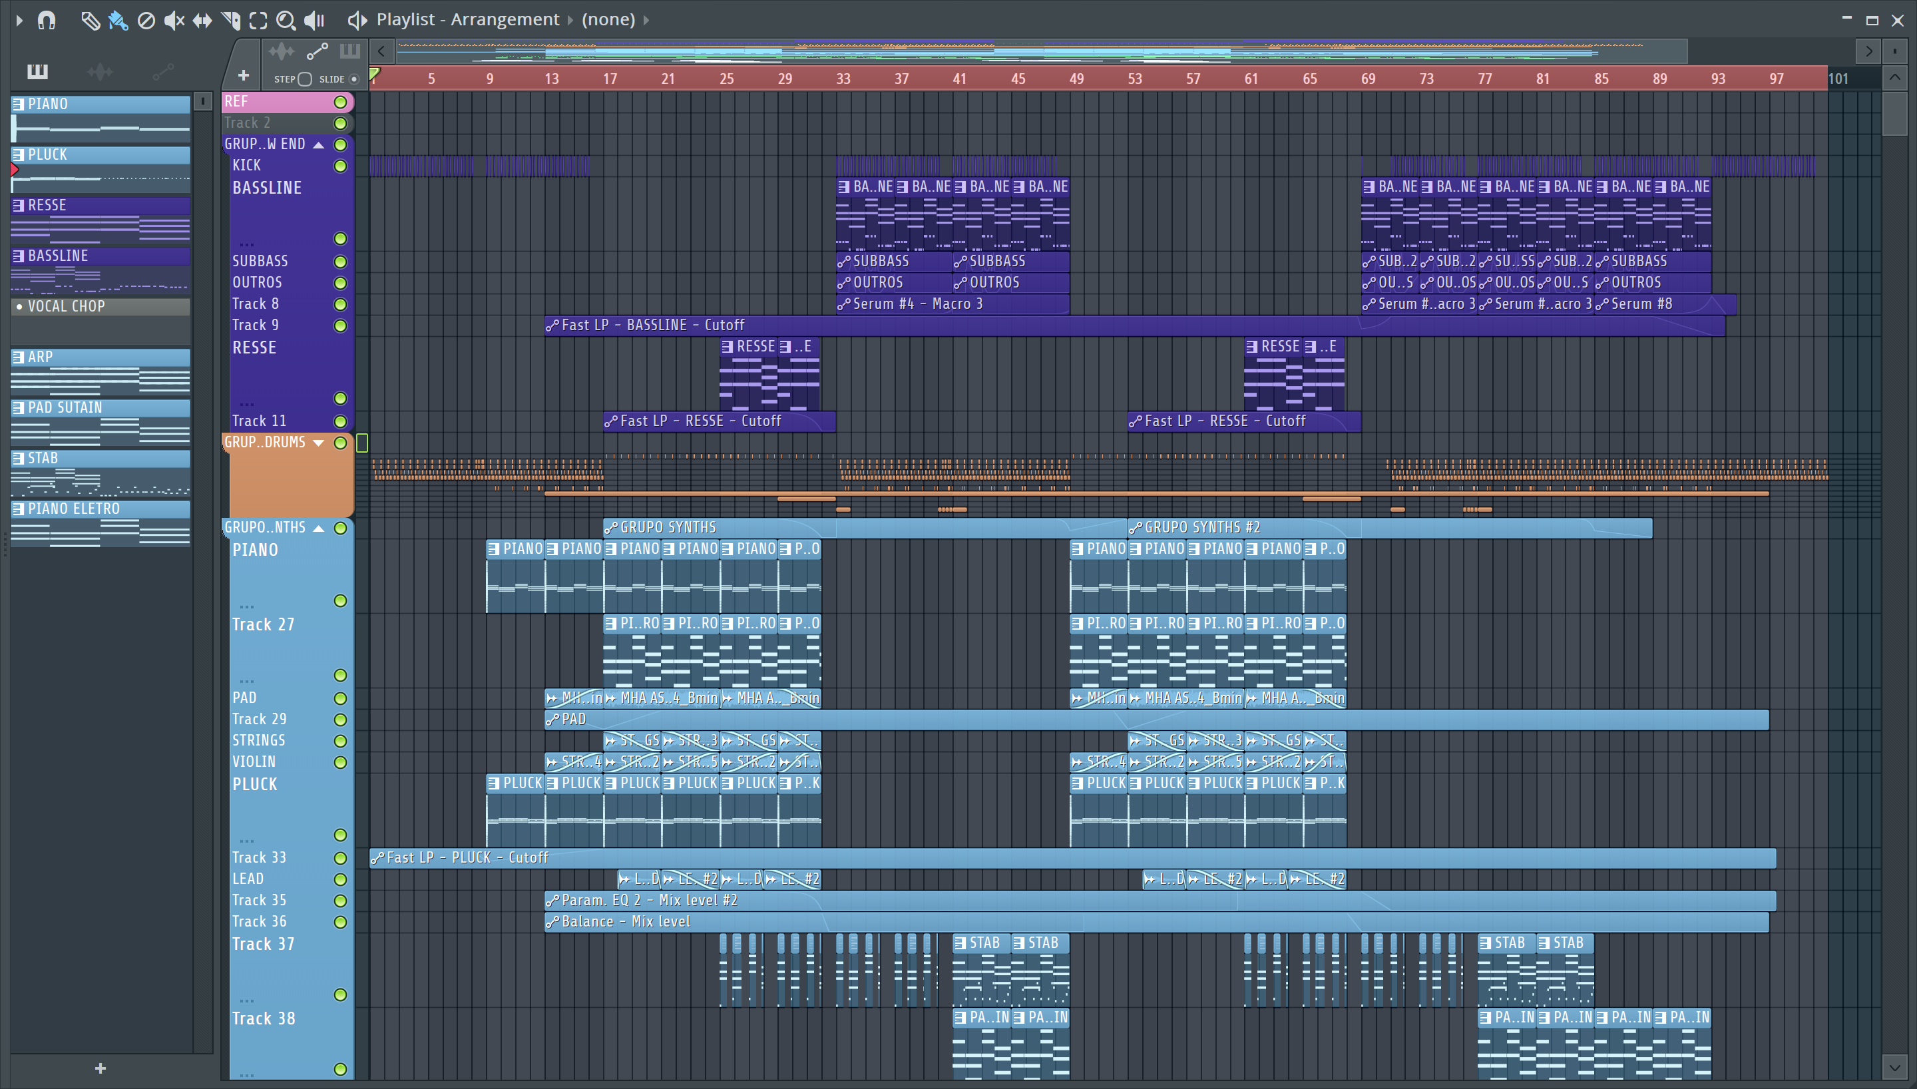Mute the STRINGS track

(x=340, y=740)
